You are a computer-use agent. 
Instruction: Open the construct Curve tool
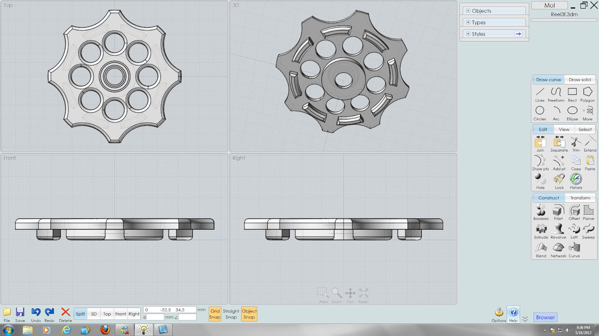pyautogui.click(x=574, y=250)
